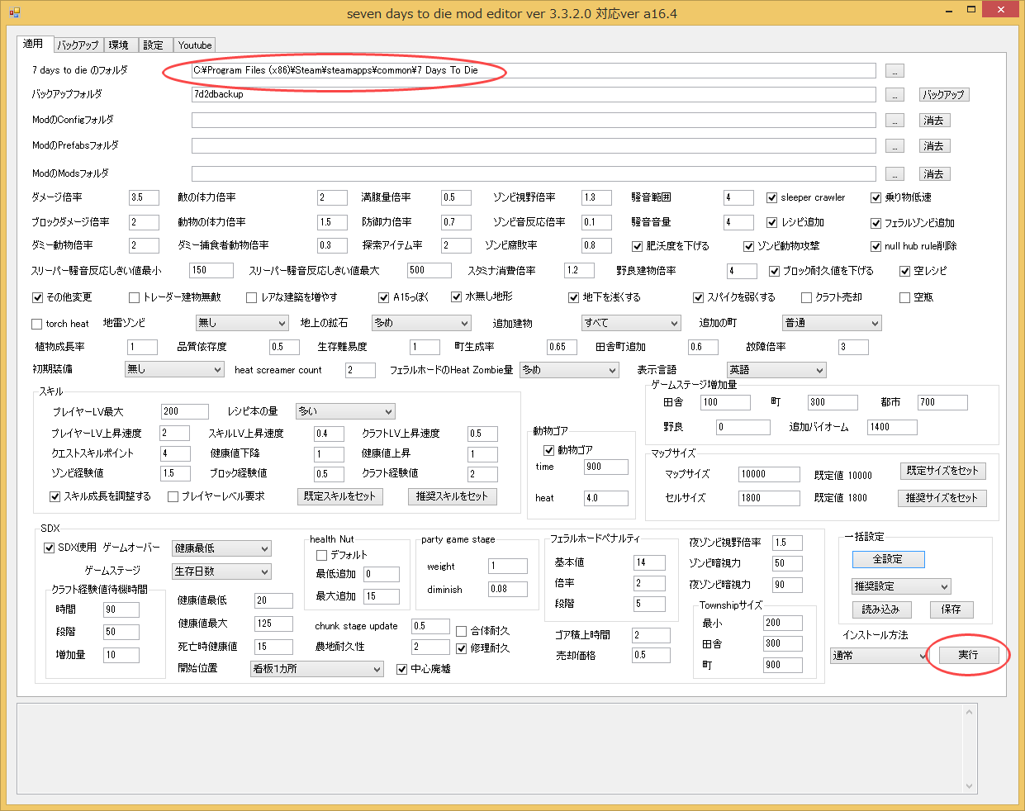Toggle the 修理耐久 checkbox
Screen dimensions: 1025x811
[462, 648]
